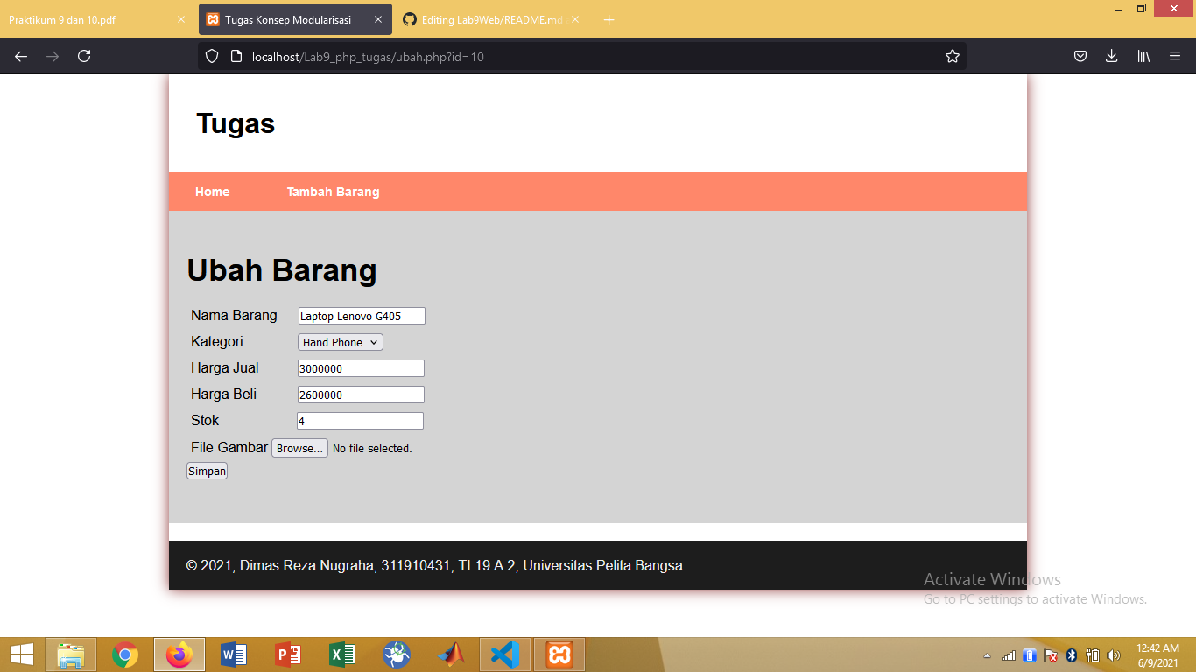1196x672 pixels.
Task: Close the Editing Lab9Web README tab
Action: [576, 19]
